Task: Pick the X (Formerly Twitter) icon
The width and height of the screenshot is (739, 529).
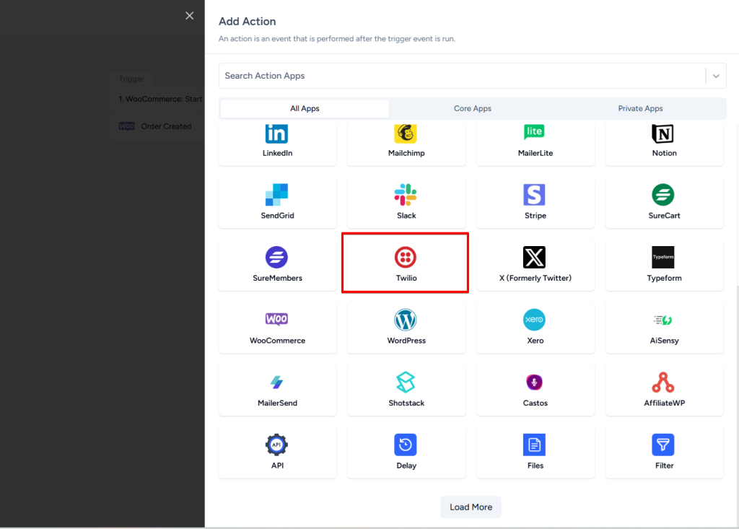Action: [x=534, y=257]
